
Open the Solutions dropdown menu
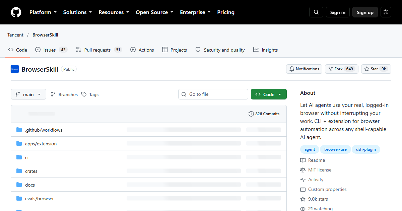pos(77,12)
